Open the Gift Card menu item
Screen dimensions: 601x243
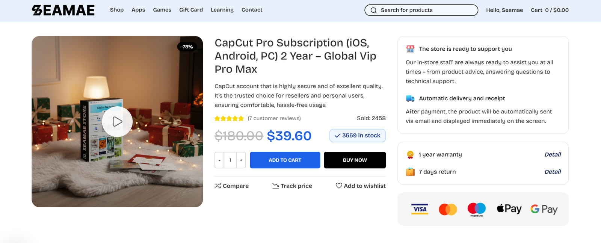(x=191, y=10)
